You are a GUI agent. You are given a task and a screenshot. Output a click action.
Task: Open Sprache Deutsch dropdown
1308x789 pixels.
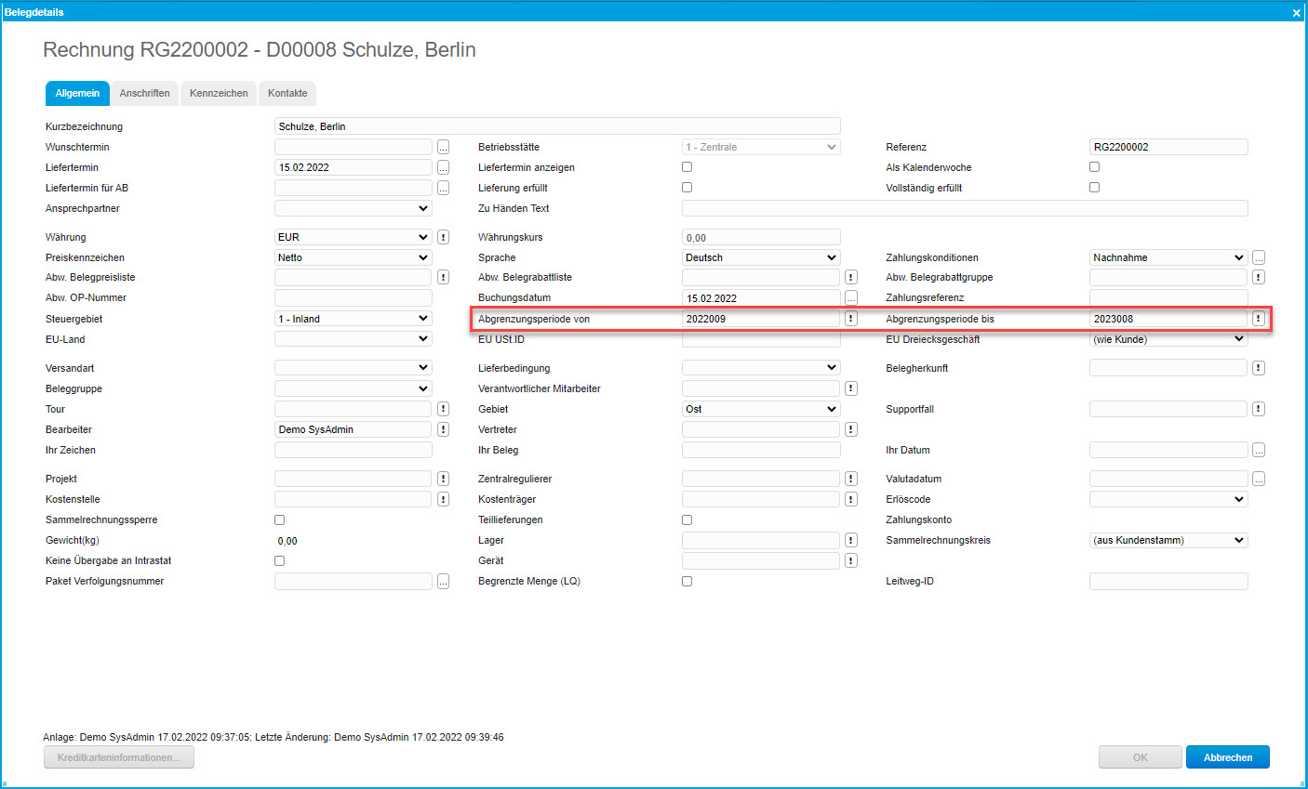(x=761, y=257)
